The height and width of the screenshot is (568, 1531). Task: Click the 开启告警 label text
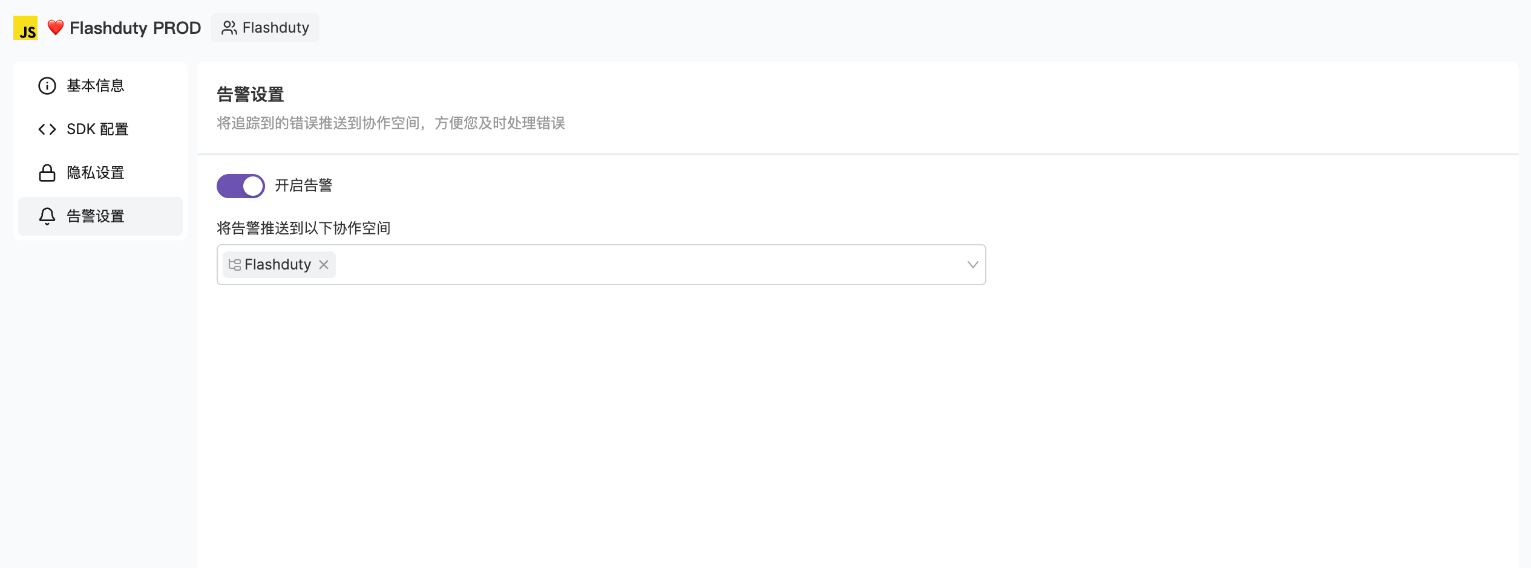[x=304, y=186]
